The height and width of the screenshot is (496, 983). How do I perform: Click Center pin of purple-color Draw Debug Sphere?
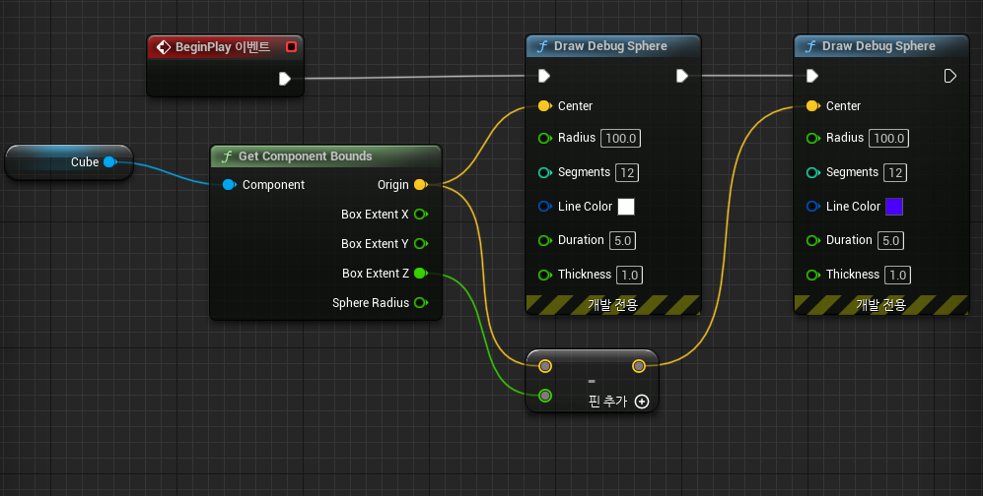813,105
